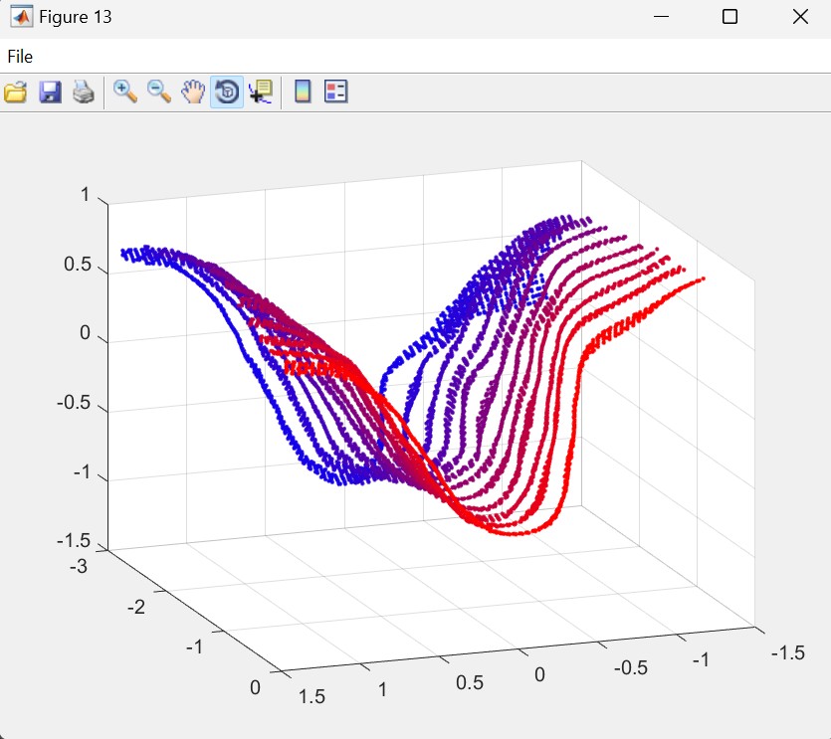Insert a legend using the toolbar icon
Image resolution: width=831 pixels, height=739 pixels.
(336, 92)
